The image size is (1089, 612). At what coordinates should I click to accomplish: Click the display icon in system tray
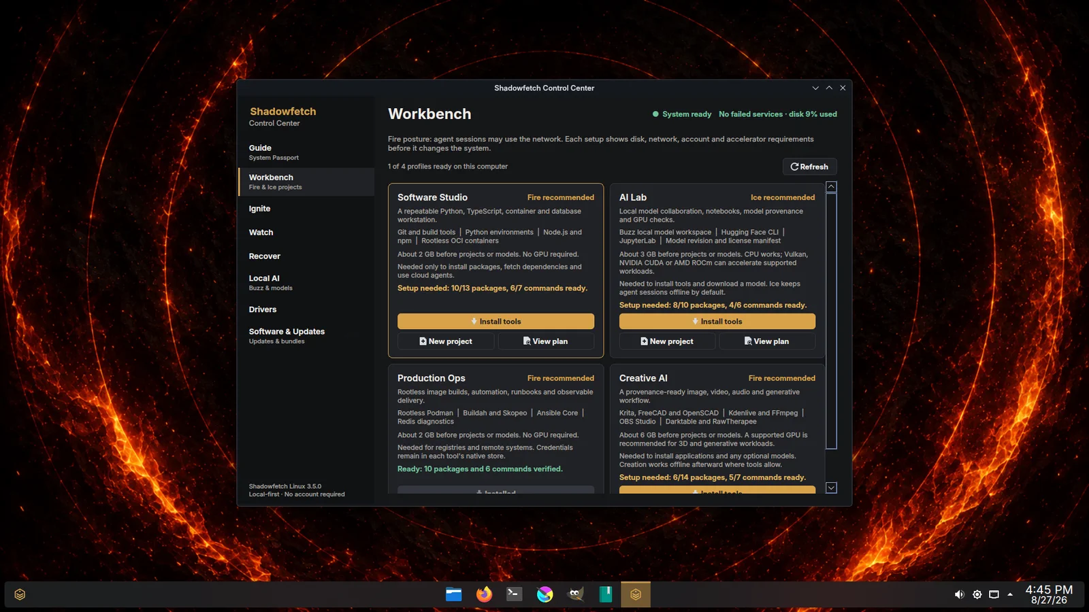pos(994,594)
